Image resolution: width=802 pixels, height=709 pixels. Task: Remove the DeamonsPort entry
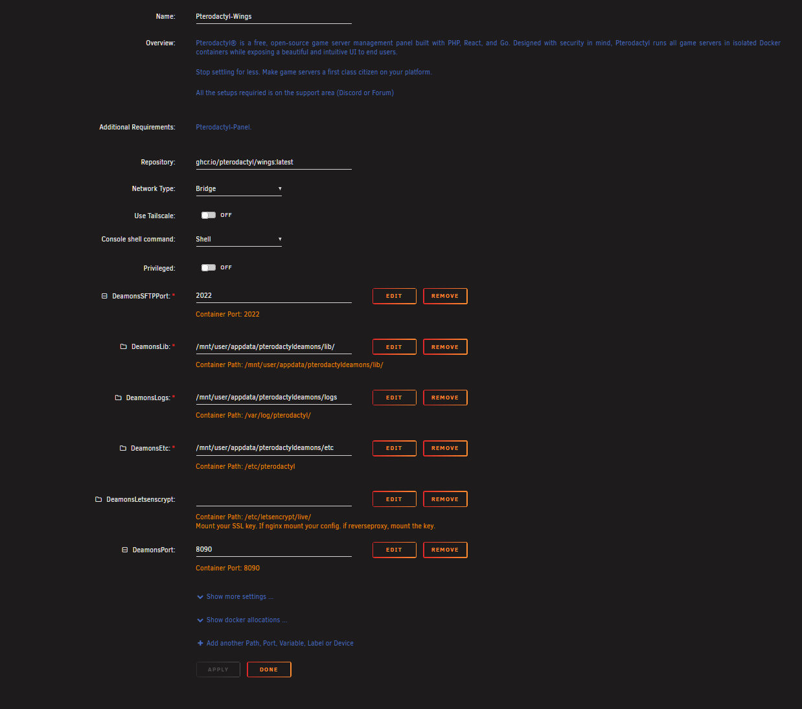(445, 550)
